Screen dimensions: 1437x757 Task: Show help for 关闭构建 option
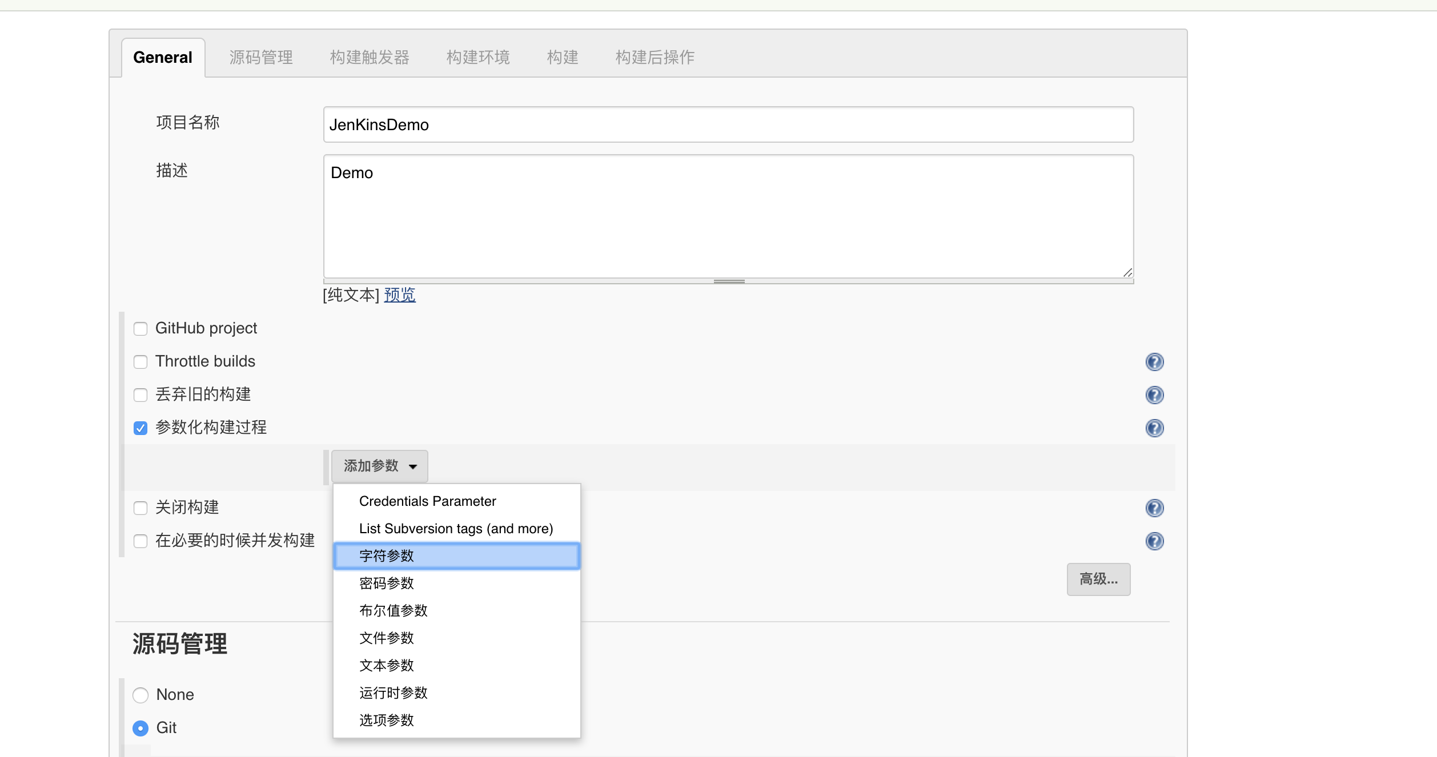1154,508
